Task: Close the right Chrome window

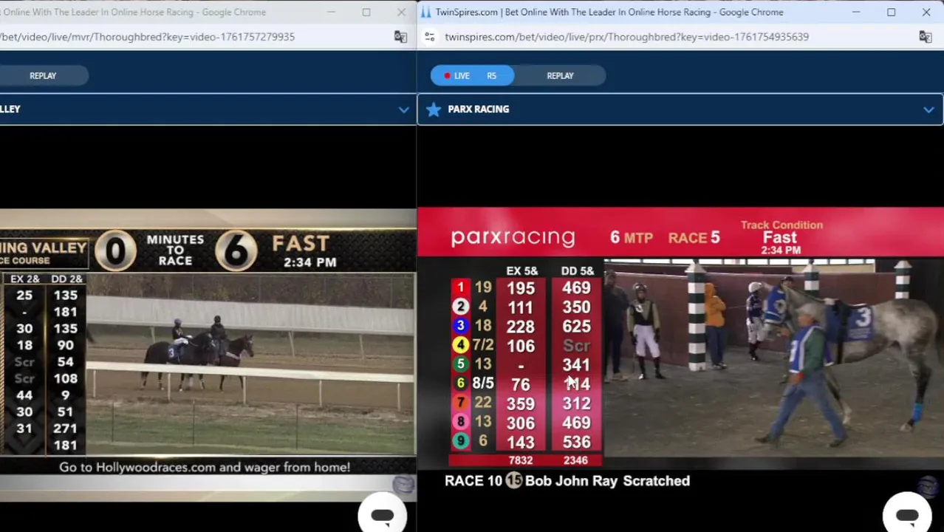Action: coord(926,12)
